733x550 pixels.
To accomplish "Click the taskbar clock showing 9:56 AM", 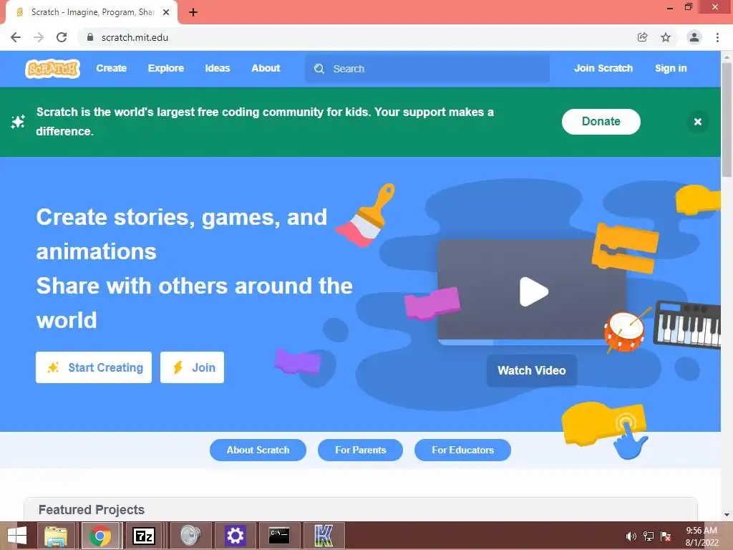I will [x=702, y=536].
